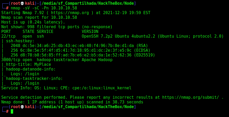Click the green terminal cursor block
Image resolution: width=229 pixels, height=117 pixels.
point(12,111)
